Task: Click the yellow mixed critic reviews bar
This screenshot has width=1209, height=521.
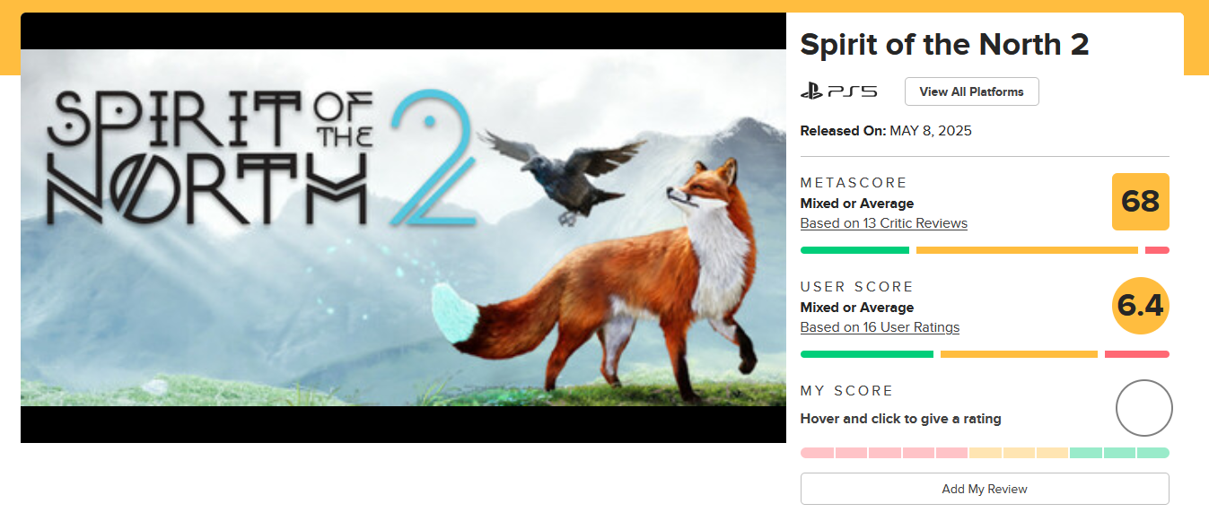Action: (1027, 250)
